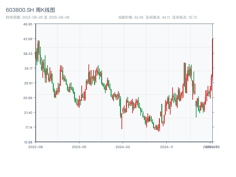Select the 时间范围 date range text
The height and width of the screenshot is (177, 236).
(37, 17)
